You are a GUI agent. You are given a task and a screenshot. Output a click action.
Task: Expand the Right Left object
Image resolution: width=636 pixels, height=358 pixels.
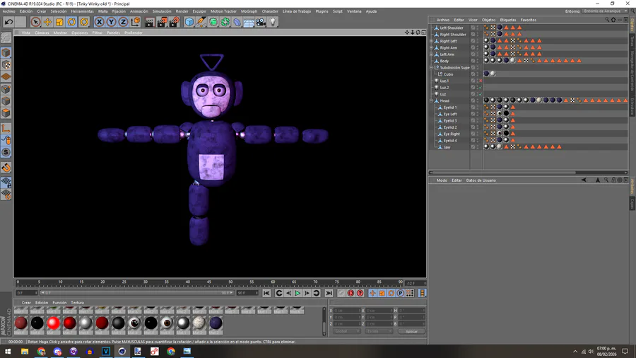[432, 41]
